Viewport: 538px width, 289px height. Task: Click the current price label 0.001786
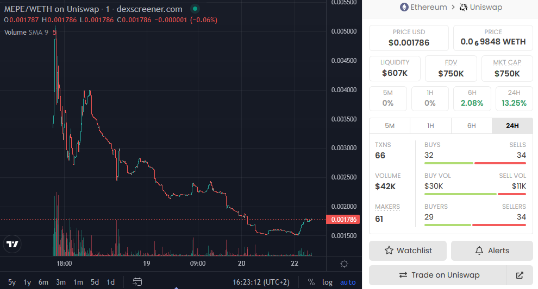343,220
